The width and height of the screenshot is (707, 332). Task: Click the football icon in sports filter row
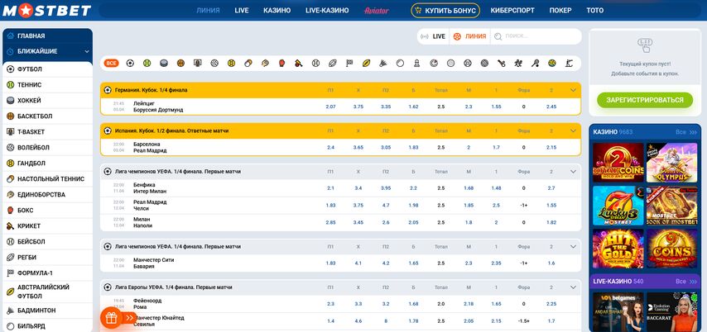point(128,63)
